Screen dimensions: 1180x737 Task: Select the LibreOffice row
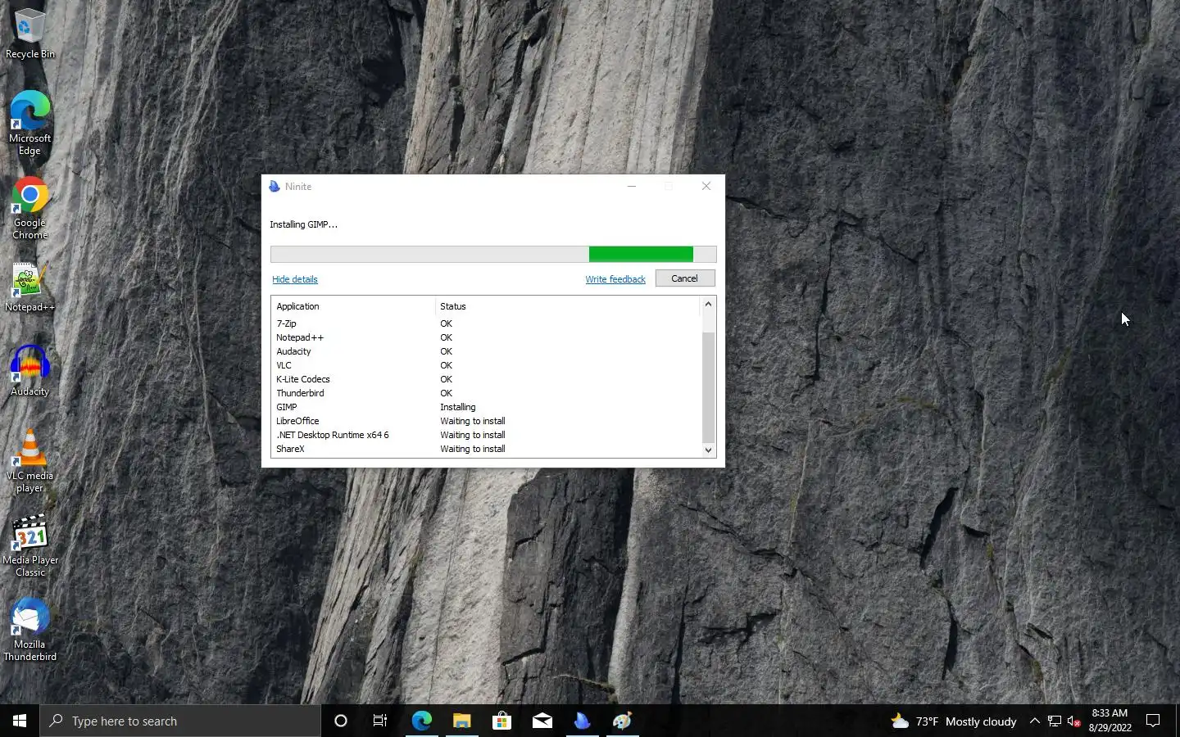[x=487, y=421]
